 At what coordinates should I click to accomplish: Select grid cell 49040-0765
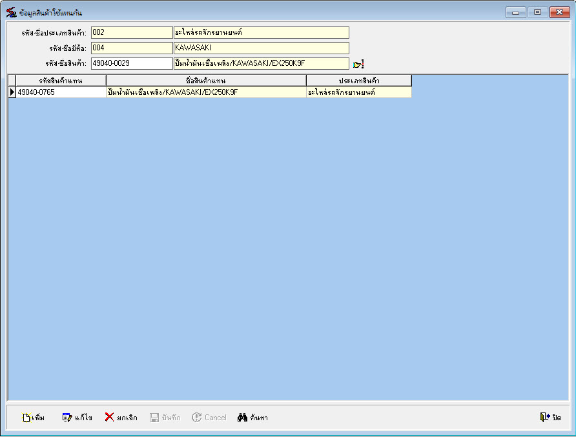click(61, 92)
